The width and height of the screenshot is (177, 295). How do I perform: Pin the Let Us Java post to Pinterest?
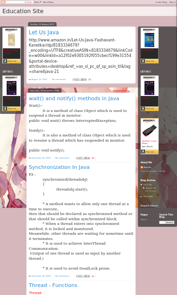coord(85,80)
